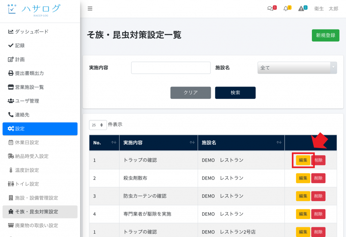The width and height of the screenshot is (346, 237).
Task: Delete the トラップの確認 DEMO レストラン row
Action: pyautogui.click(x=318, y=160)
